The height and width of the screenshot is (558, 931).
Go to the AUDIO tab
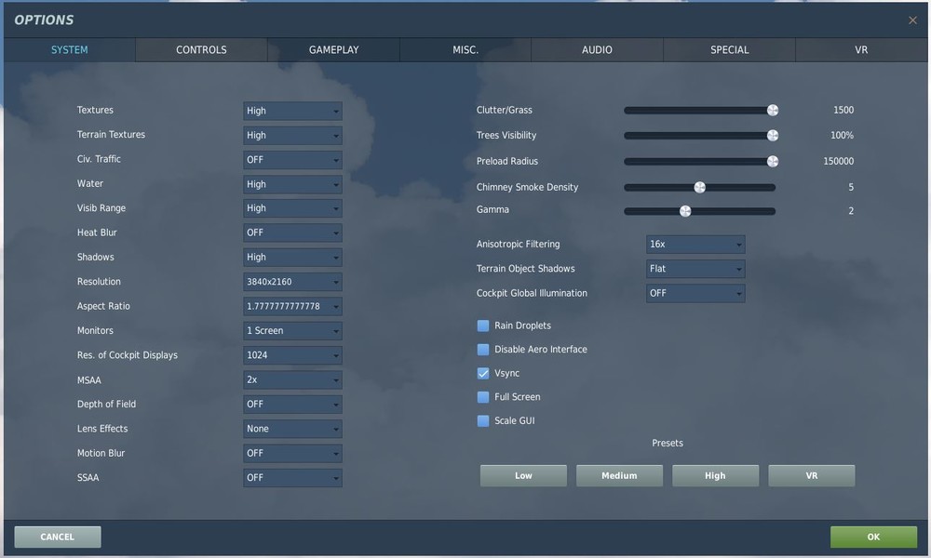click(x=597, y=50)
